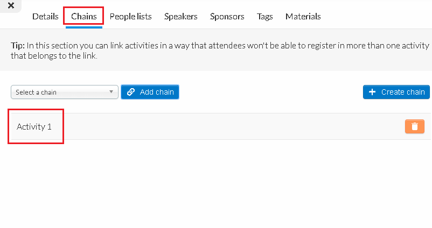The image size is (432, 228).
Task: Go to the Speakers tab
Action: [181, 17]
